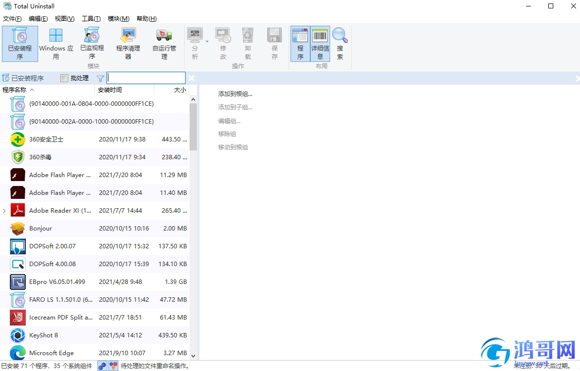The image size is (580, 371).
Task: Toggle the 程序 layout pane
Action: point(300,44)
